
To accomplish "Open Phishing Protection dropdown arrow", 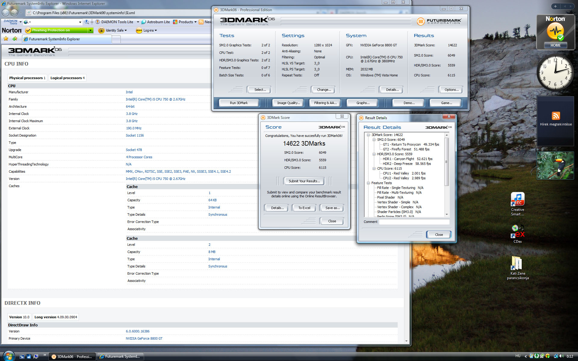I will tap(90, 30).
